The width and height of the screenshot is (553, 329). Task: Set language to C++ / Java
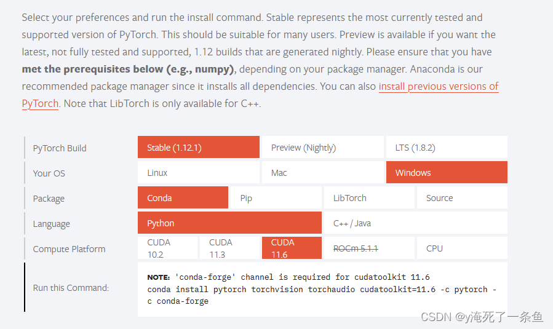click(x=416, y=223)
